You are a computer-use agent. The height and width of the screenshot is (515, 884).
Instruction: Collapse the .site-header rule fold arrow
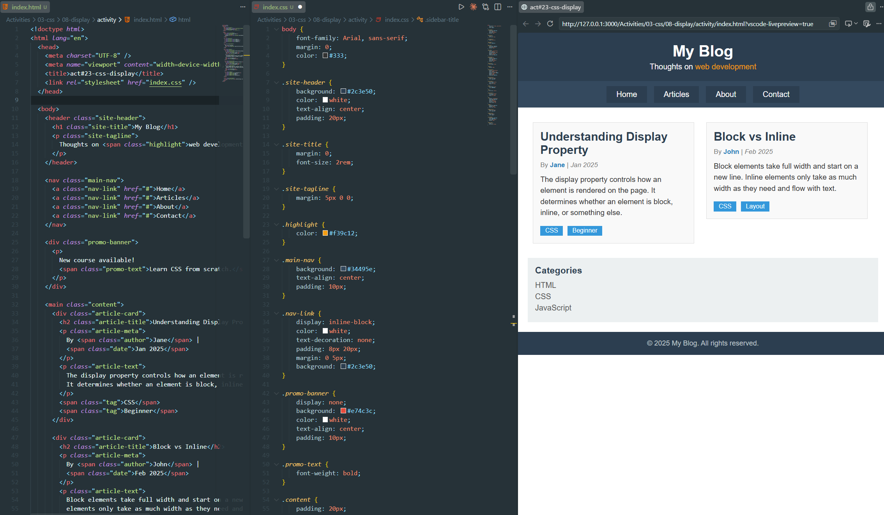[x=276, y=83]
